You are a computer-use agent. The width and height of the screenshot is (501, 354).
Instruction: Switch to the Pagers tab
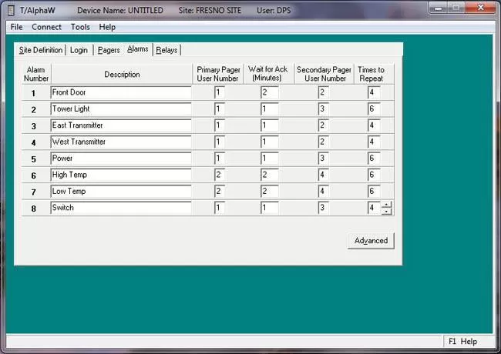click(x=109, y=50)
